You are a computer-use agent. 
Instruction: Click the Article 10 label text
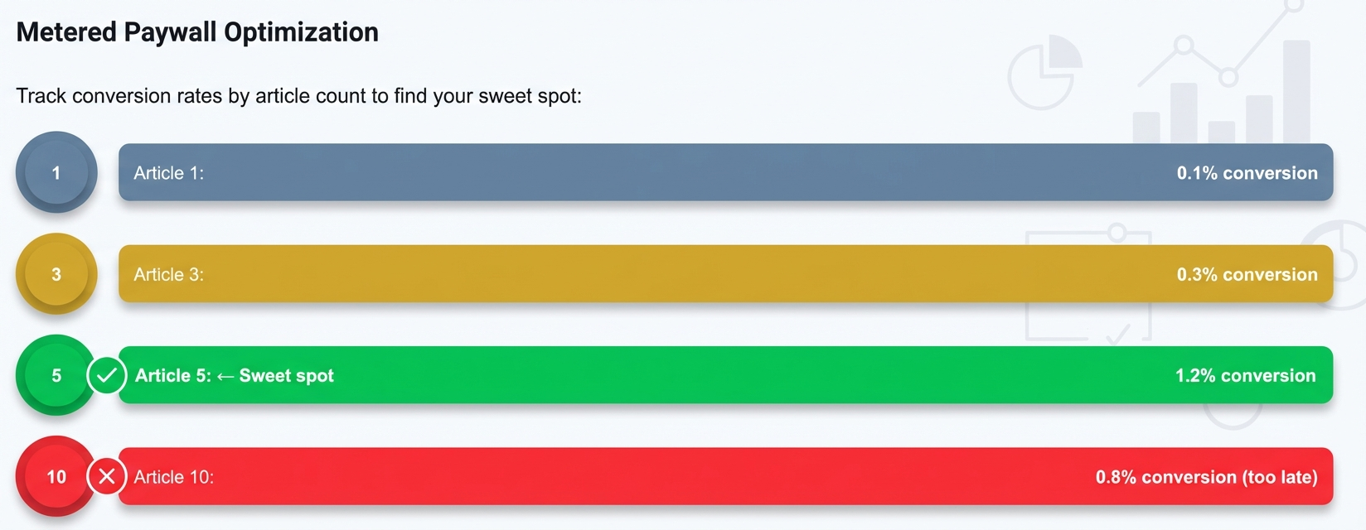[174, 477]
